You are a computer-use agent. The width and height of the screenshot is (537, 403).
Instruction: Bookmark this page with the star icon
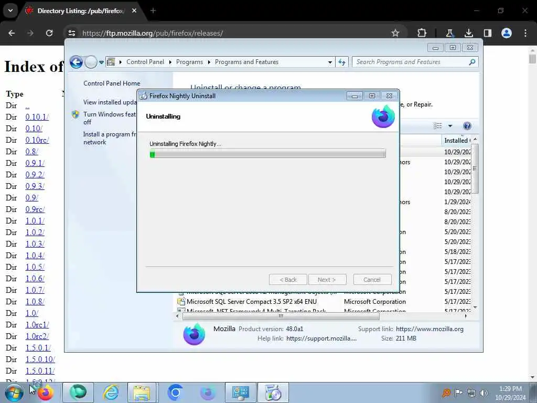coord(395,33)
